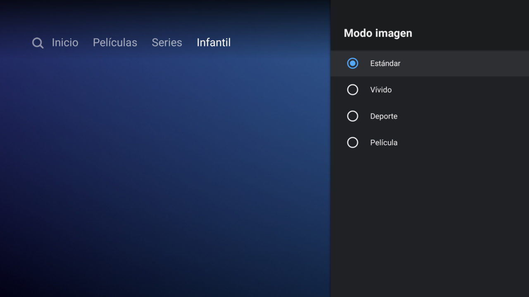Switch to the Series tab
529x297 pixels.
click(167, 42)
